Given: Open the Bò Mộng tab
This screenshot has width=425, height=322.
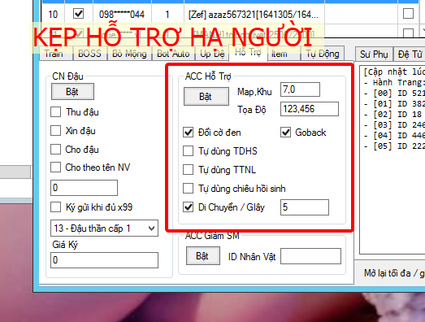Looking at the screenshot, I should click(129, 54).
